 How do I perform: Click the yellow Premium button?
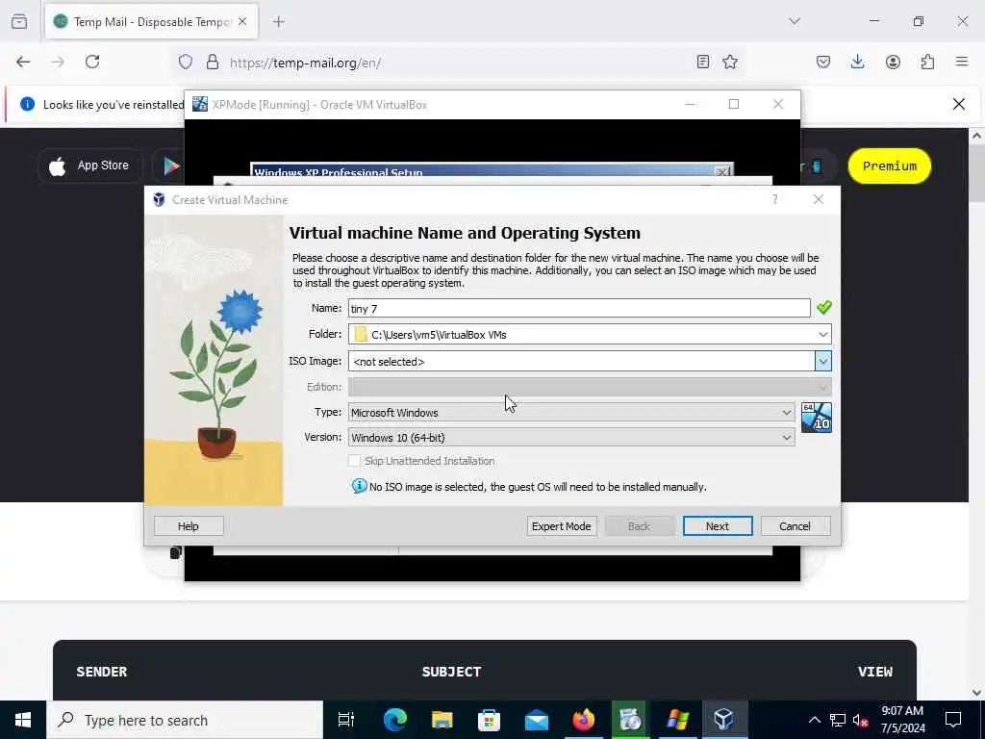(889, 166)
